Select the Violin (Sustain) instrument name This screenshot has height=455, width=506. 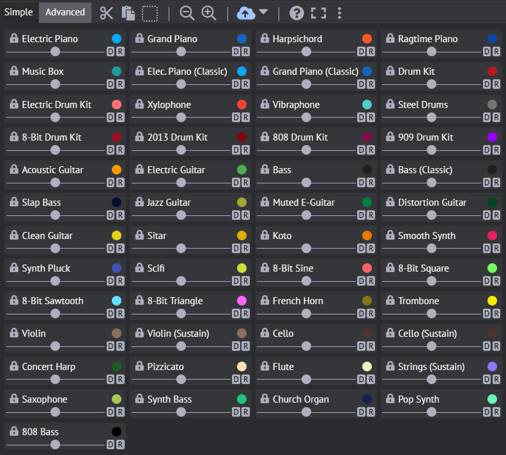pos(178,334)
